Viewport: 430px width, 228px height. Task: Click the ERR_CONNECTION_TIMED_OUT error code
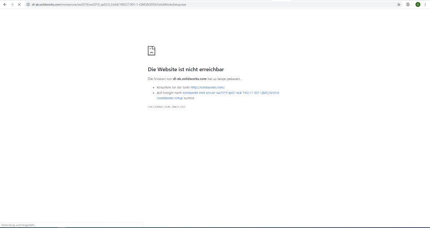(167, 107)
